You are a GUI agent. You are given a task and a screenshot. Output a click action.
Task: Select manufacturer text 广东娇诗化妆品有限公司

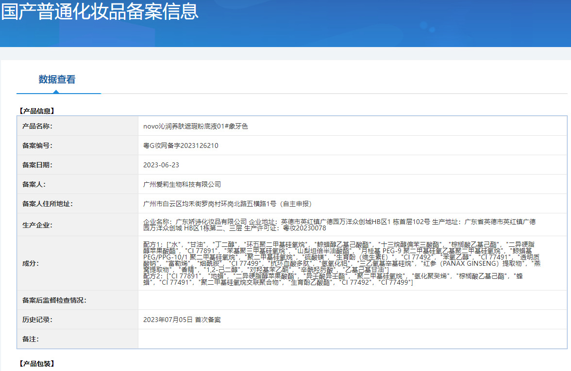211,222
